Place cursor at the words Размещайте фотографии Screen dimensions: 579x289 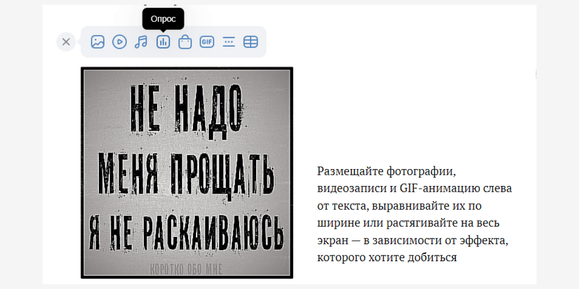386,171
